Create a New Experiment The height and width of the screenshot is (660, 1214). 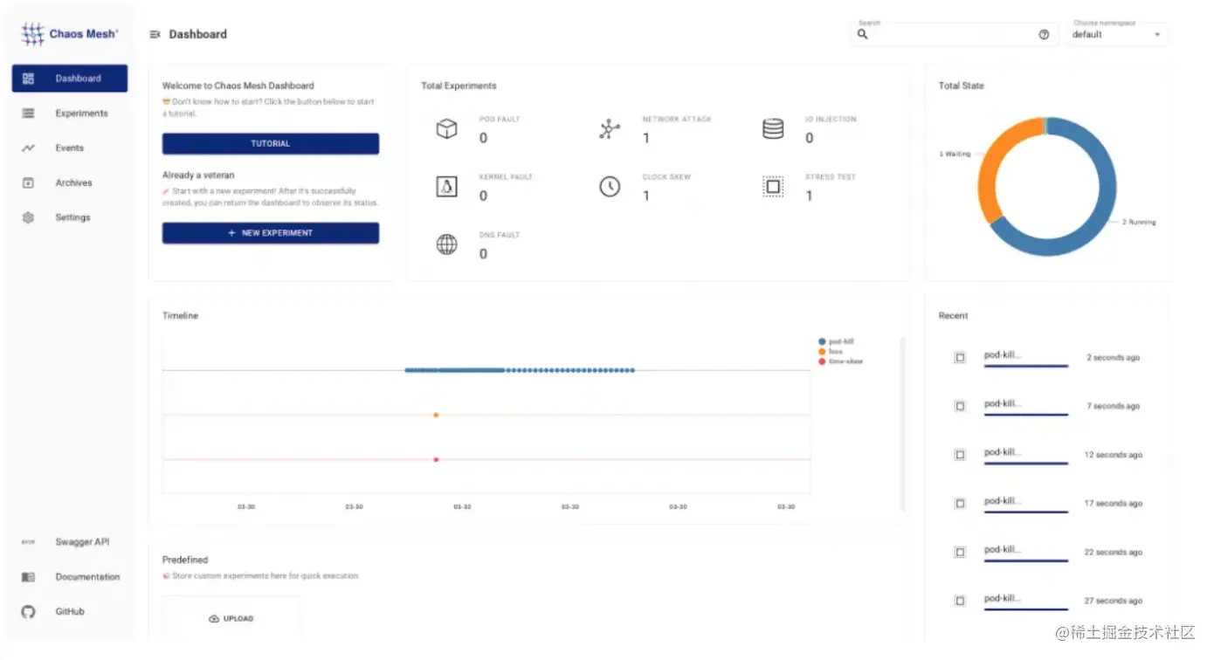pyautogui.click(x=271, y=233)
